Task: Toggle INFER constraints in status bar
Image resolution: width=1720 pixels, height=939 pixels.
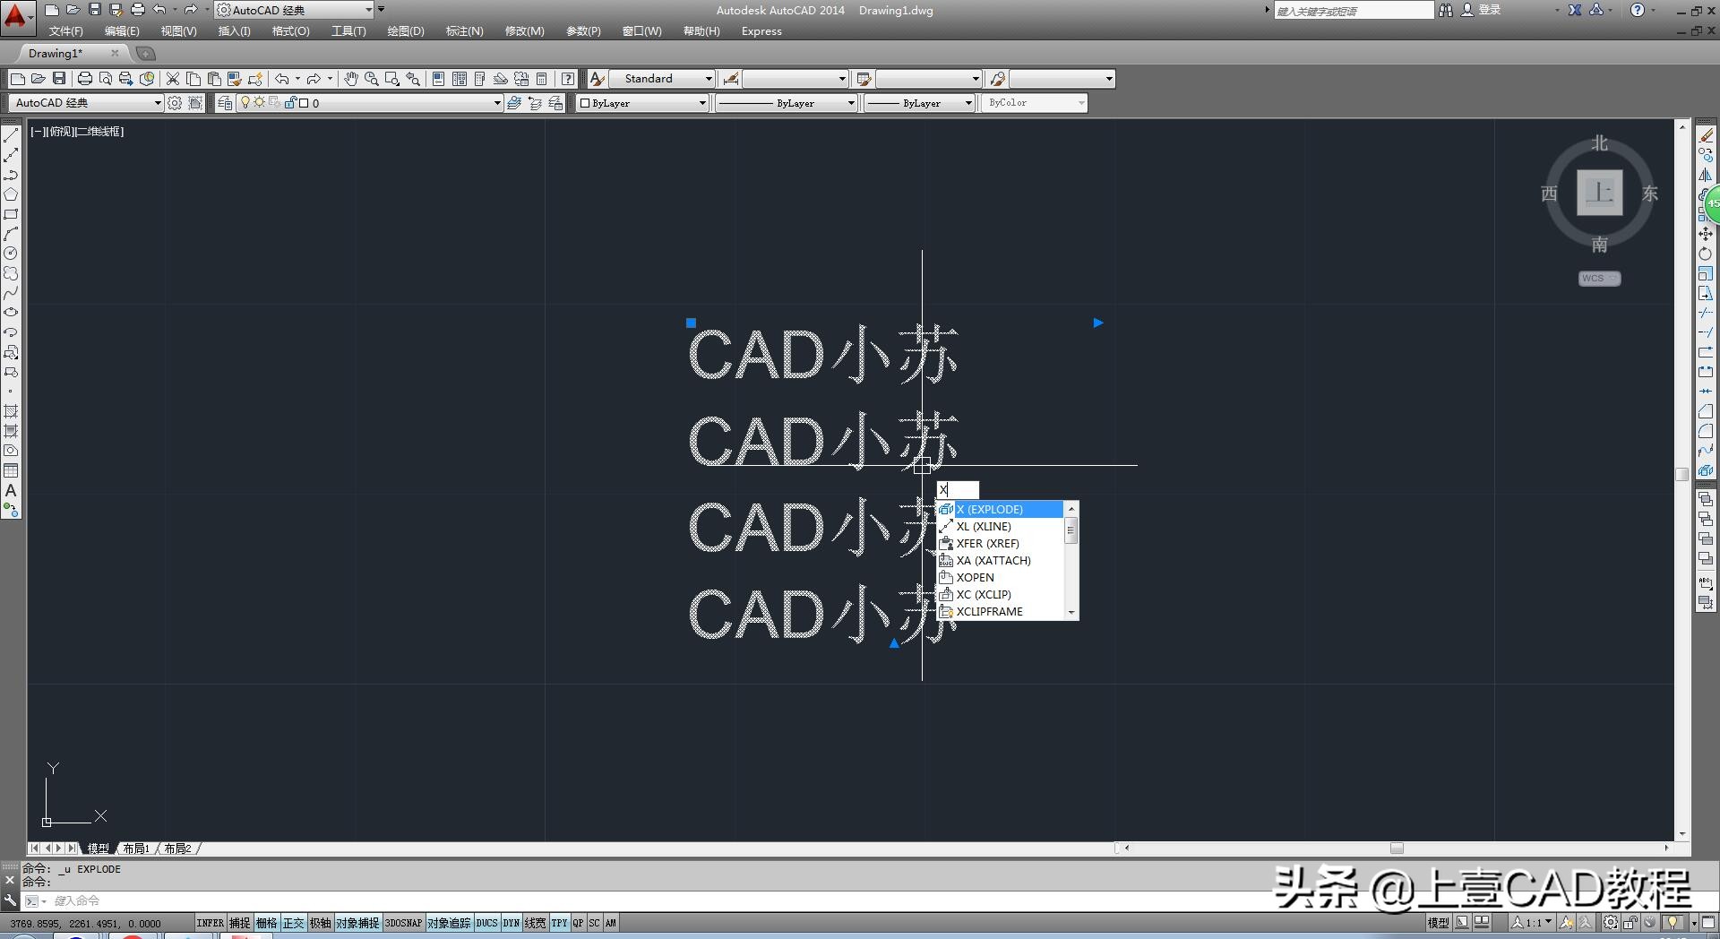Action: coord(211,923)
